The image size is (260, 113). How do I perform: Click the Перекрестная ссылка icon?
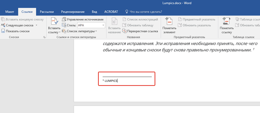tap(124, 31)
